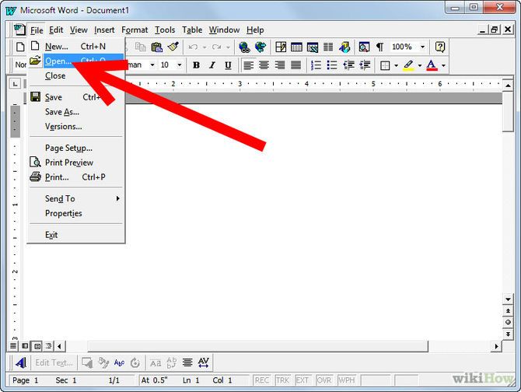Click Properties in the File menu
This screenshot has width=521, height=392.
click(76, 213)
